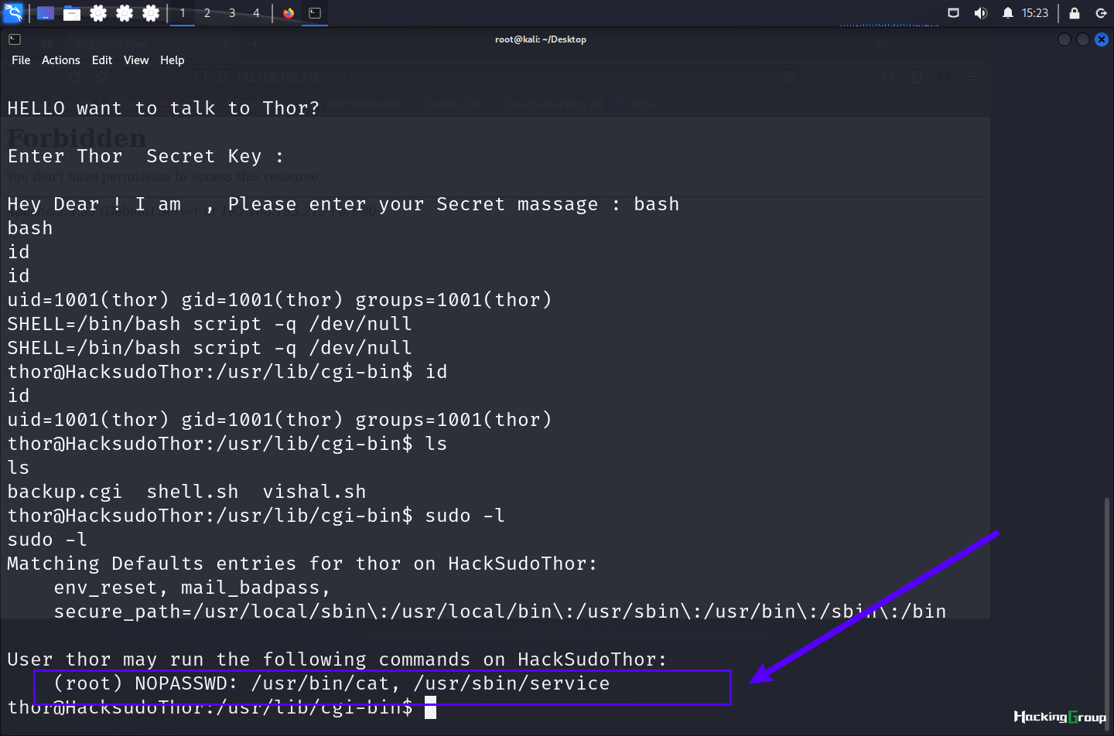Click the rightmost gear icon beside workspace 1
This screenshot has width=1114, height=736.
[151, 13]
